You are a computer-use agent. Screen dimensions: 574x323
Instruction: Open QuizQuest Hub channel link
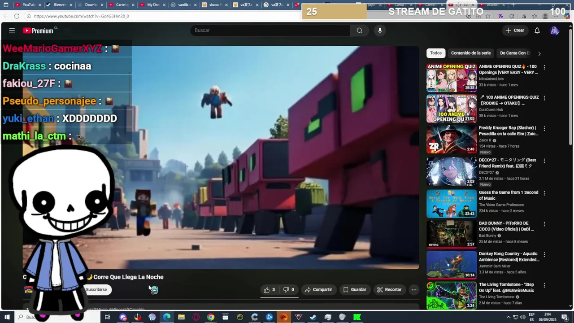[x=491, y=110]
